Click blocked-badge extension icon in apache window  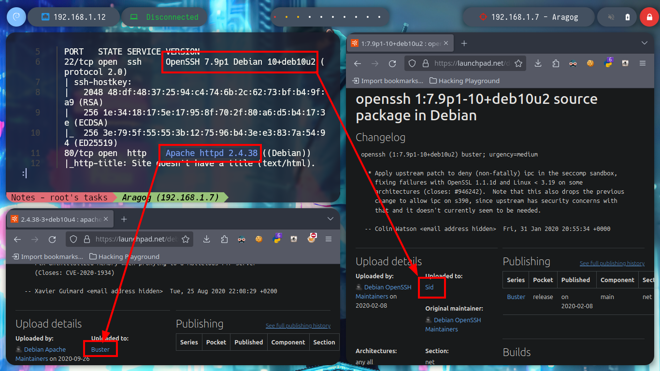click(312, 238)
